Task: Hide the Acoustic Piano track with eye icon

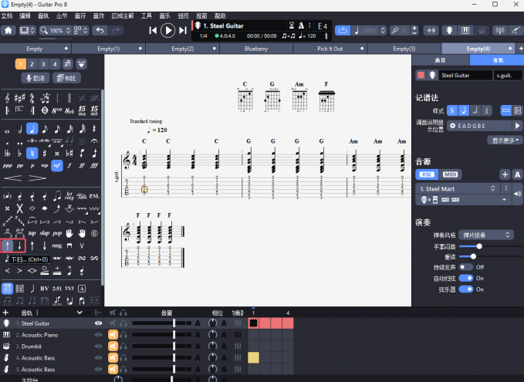Action: pyautogui.click(x=98, y=335)
